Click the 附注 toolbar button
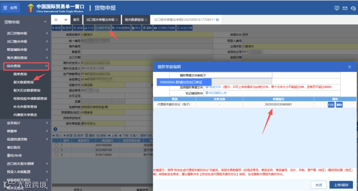The height and width of the screenshot is (191, 358). pos(137,28)
